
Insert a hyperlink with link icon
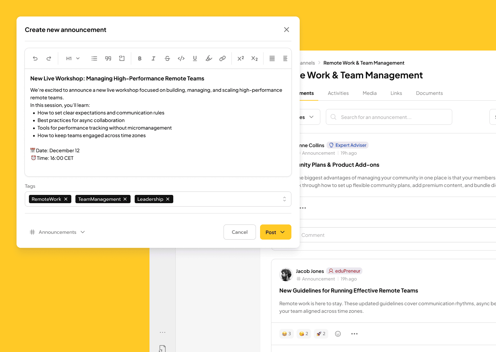click(223, 58)
